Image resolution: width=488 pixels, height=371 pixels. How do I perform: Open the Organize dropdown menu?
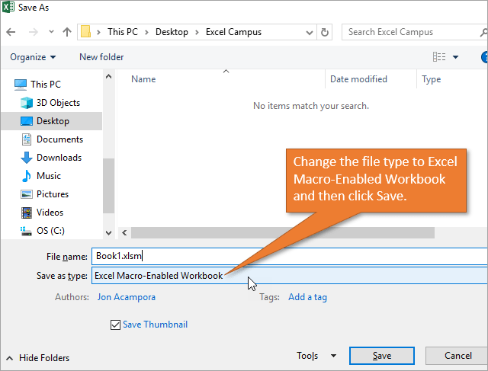click(x=33, y=57)
